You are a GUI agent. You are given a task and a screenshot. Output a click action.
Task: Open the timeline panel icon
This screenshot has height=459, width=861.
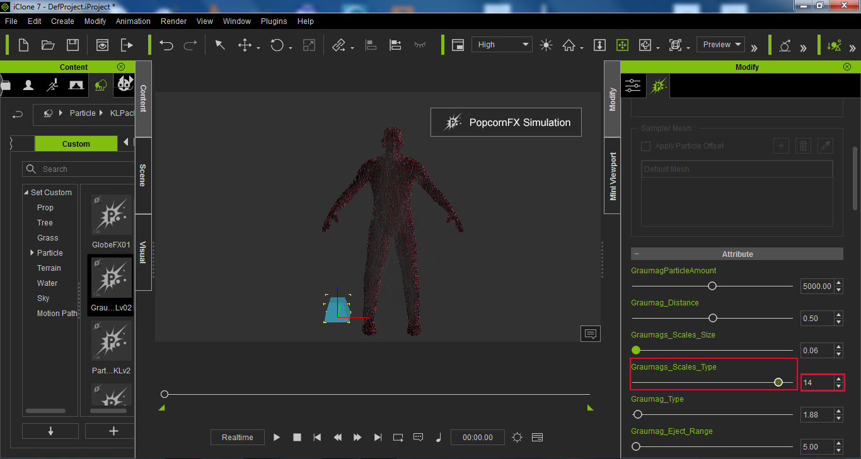[x=538, y=438]
